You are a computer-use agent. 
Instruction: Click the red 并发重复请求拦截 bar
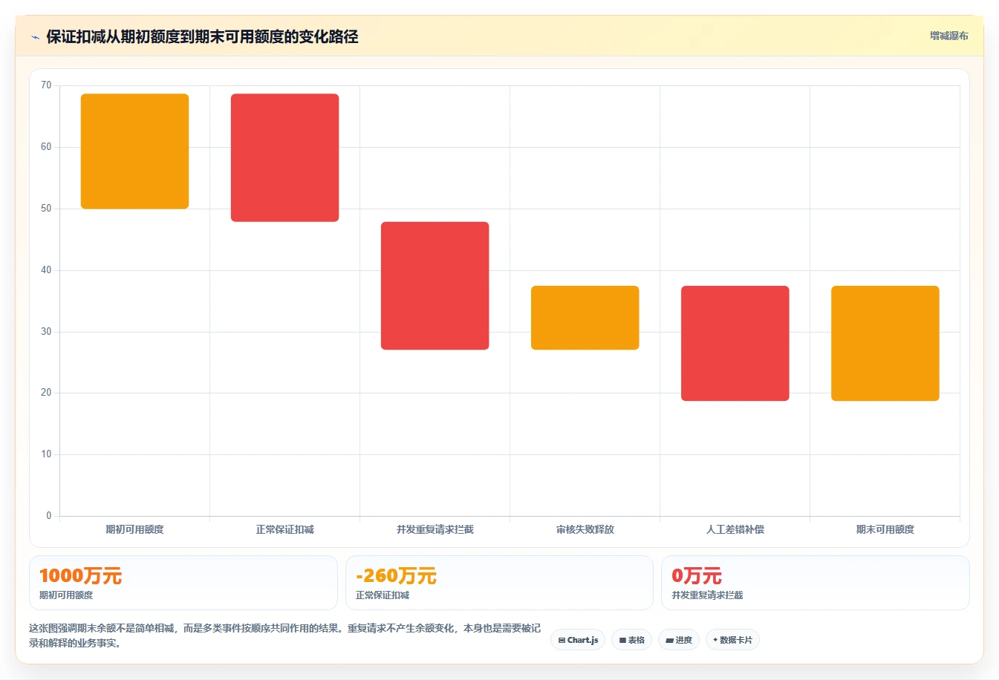435,286
